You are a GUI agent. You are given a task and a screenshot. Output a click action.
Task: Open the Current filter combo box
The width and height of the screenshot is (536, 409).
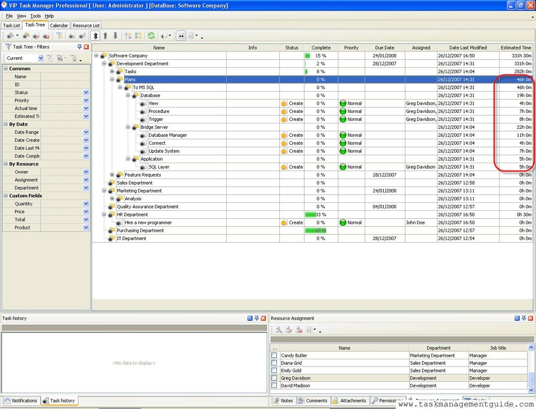[41, 58]
